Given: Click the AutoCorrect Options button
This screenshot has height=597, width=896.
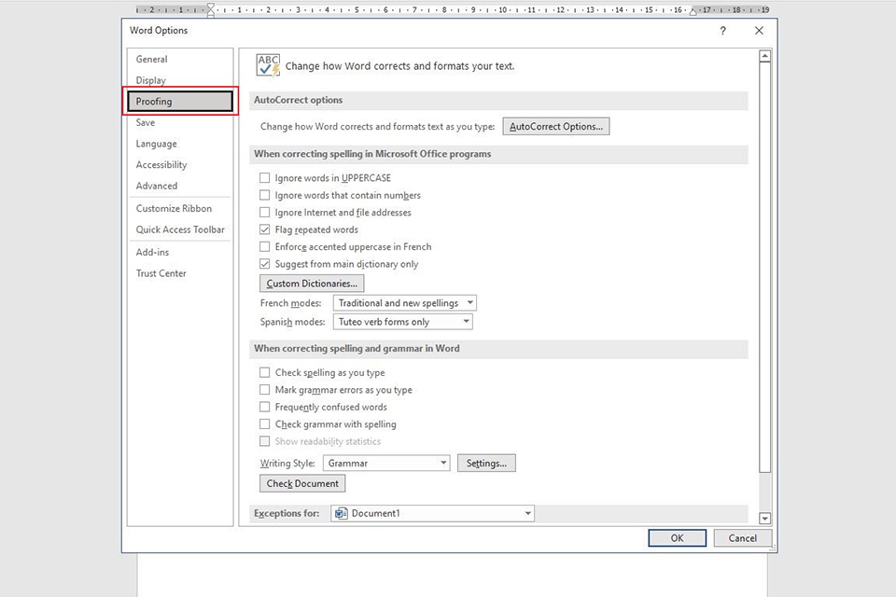Looking at the screenshot, I should [556, 126].
